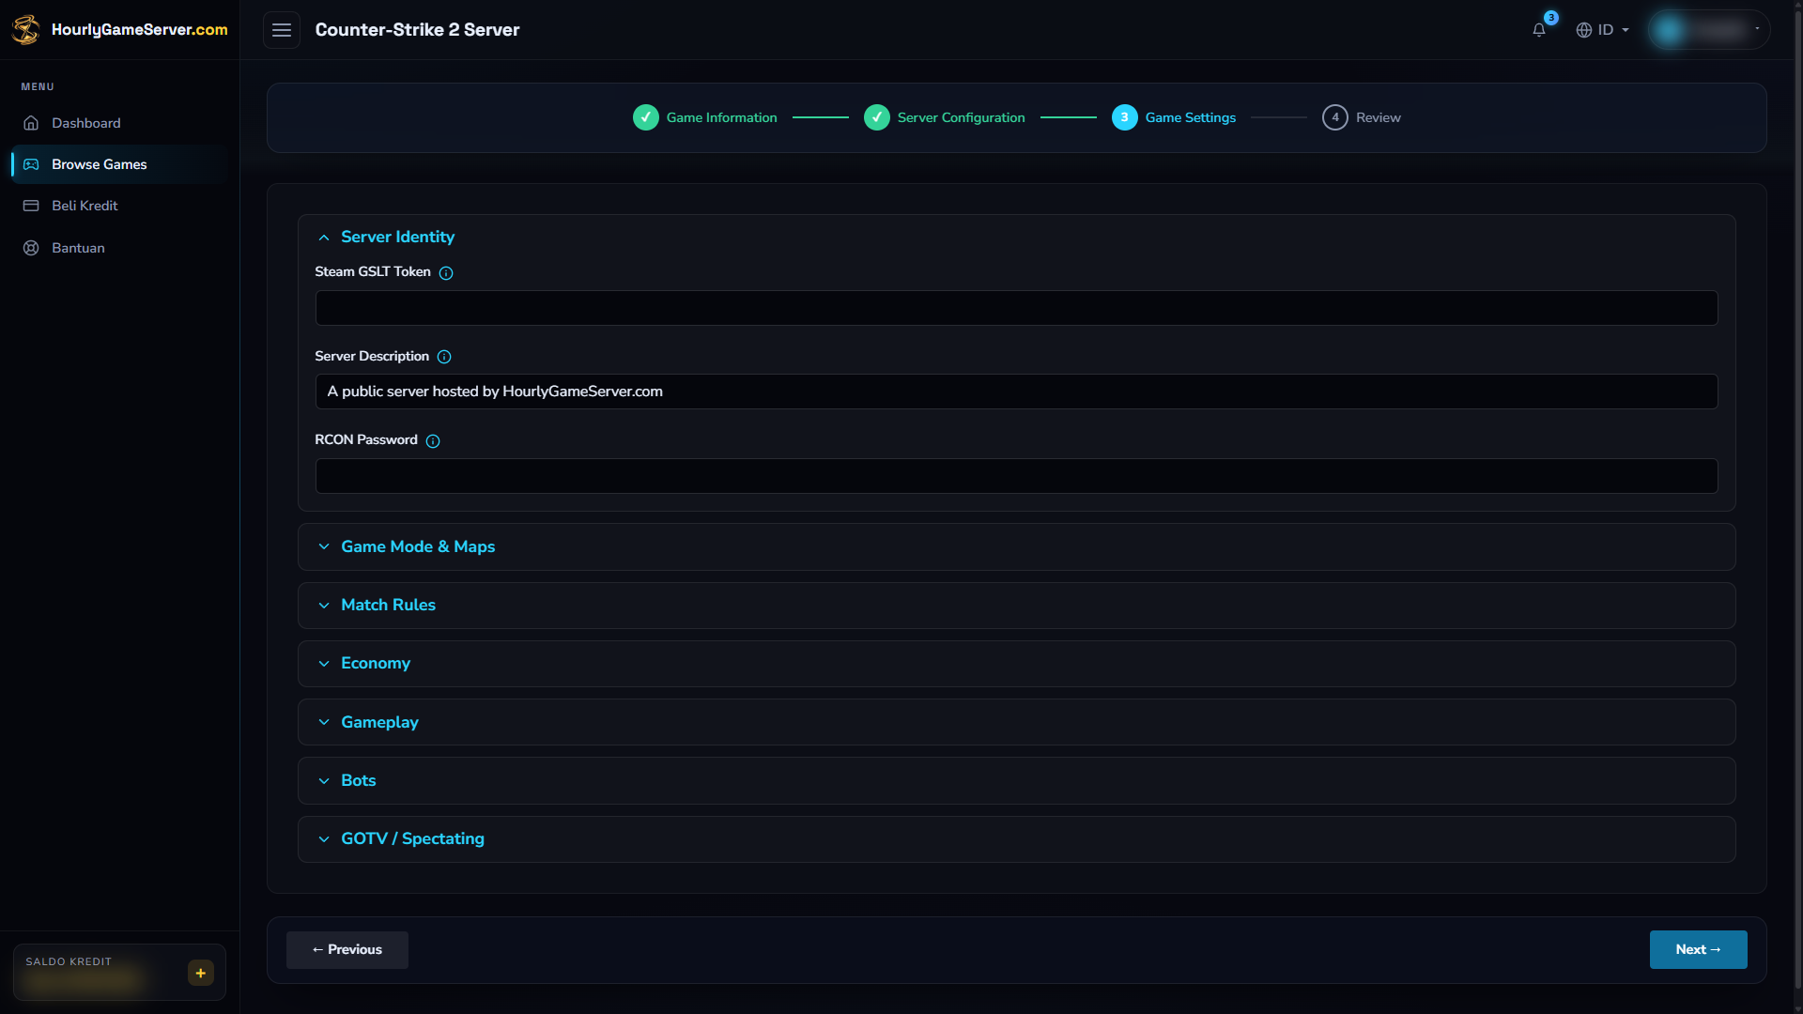Expand the Match Rules section
Screen dimensions: 1803x1014
coord(1017,606)
